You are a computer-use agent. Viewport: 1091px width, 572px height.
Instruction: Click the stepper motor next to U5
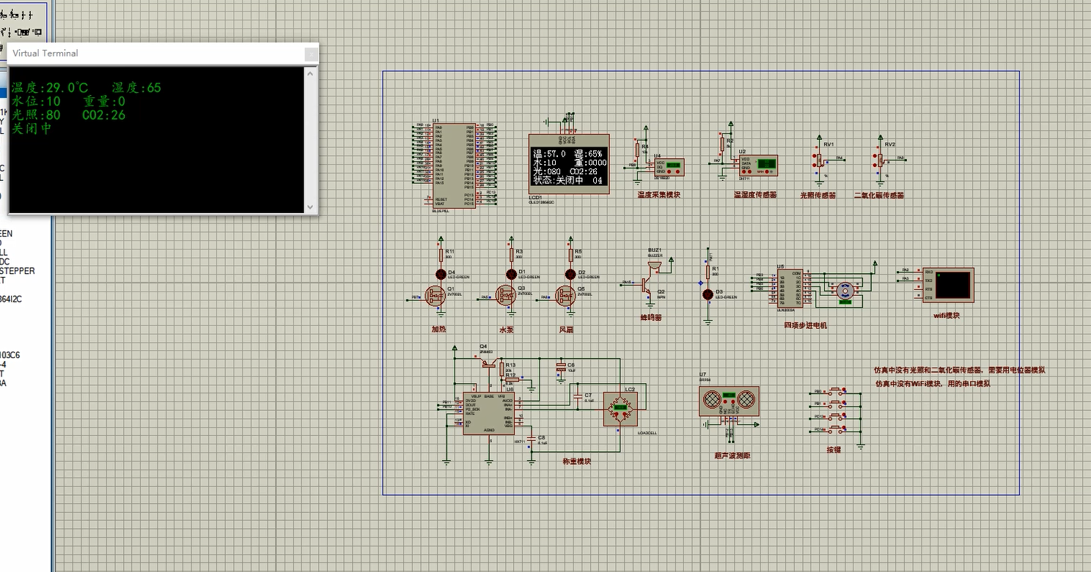(845, 291)
